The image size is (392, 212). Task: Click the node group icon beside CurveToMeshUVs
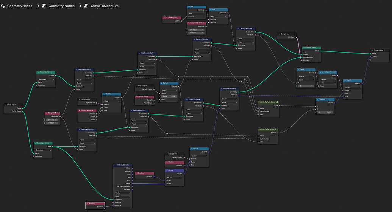pos(86,6)
